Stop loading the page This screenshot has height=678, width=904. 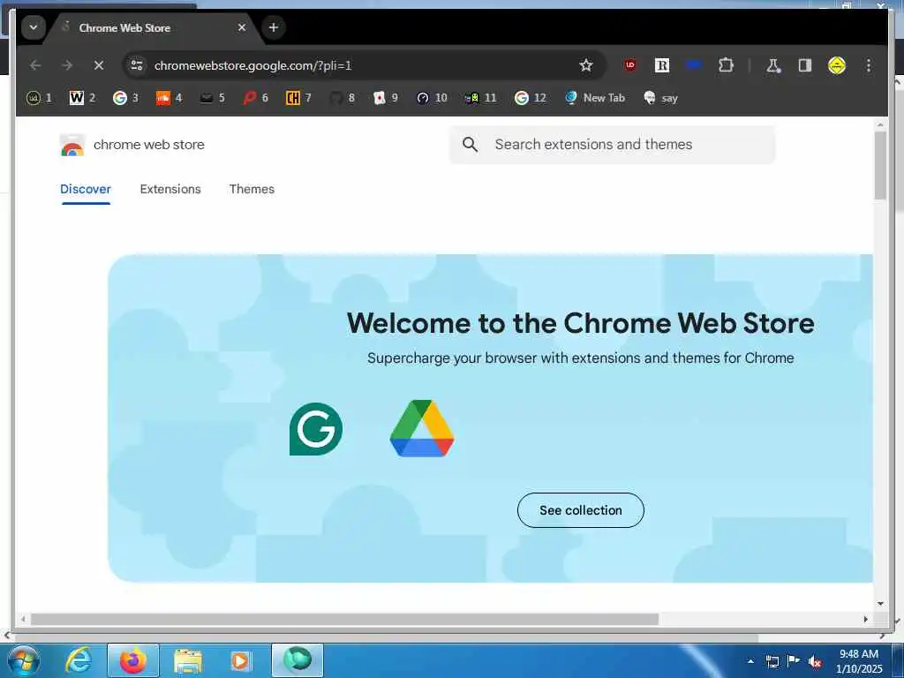click(x=99, y=65)
